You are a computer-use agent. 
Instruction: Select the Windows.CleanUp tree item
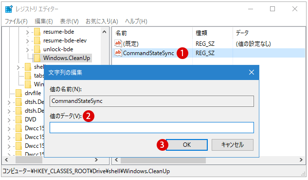tap(67, 58)
